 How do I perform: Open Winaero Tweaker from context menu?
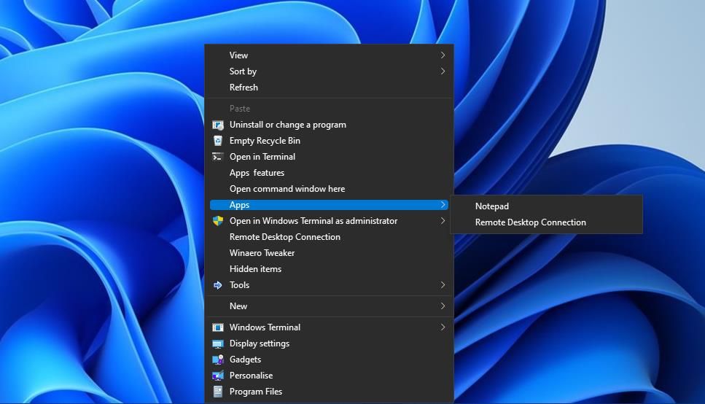(262, 253)
